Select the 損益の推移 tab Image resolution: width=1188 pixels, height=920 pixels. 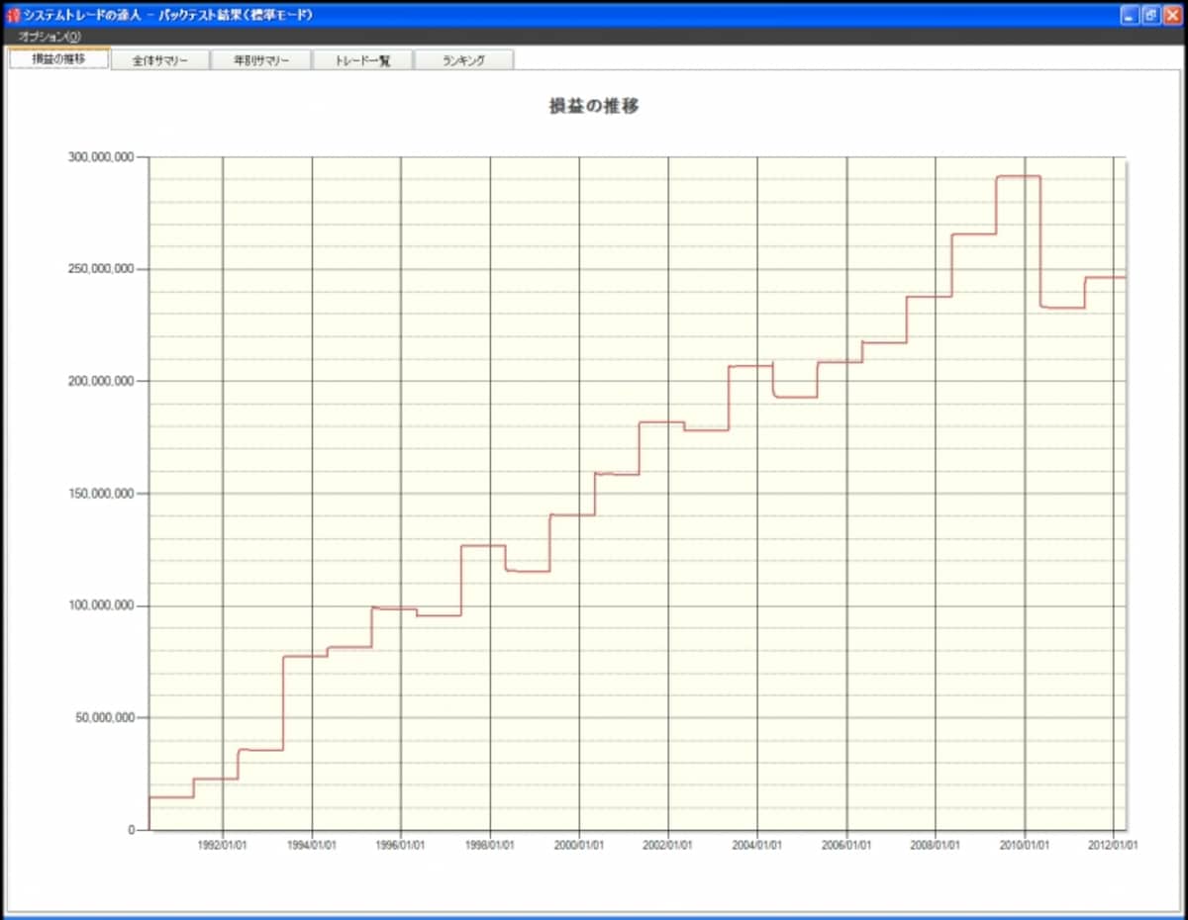tap(59, 58)
